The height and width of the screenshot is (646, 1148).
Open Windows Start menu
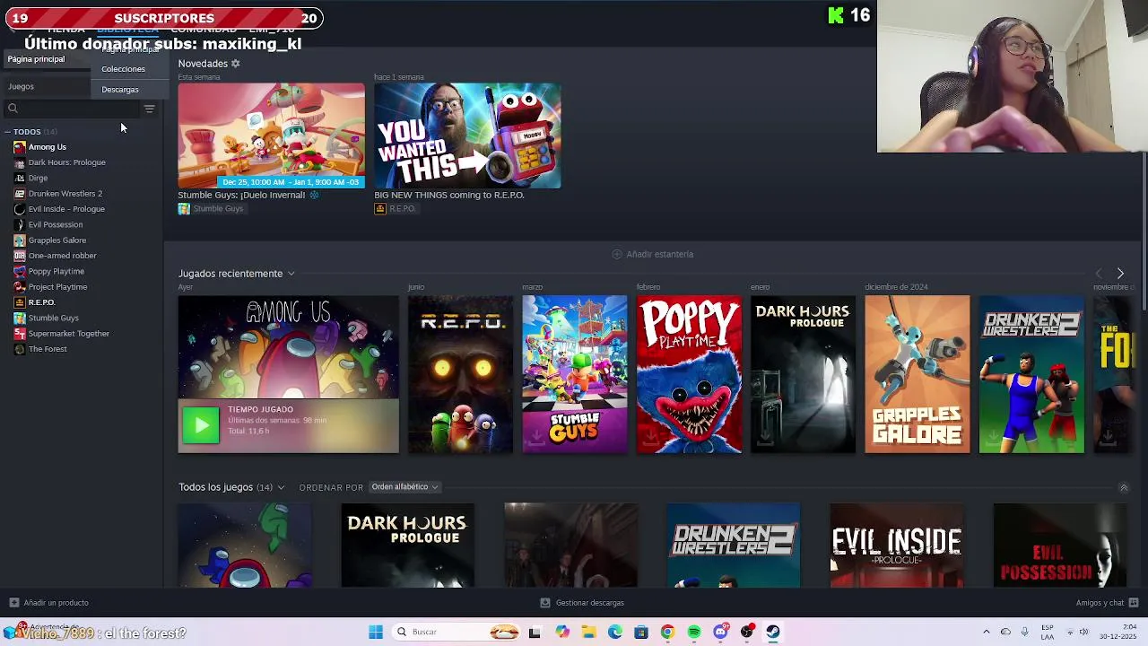376,632
